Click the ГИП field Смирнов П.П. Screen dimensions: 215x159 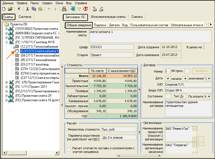188,85
